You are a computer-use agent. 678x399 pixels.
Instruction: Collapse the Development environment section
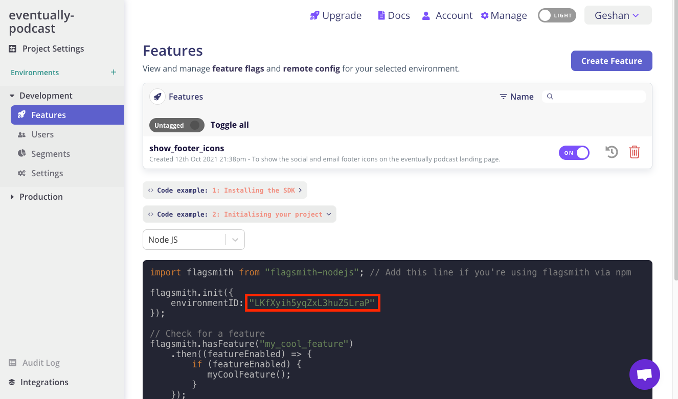point(12,95)
